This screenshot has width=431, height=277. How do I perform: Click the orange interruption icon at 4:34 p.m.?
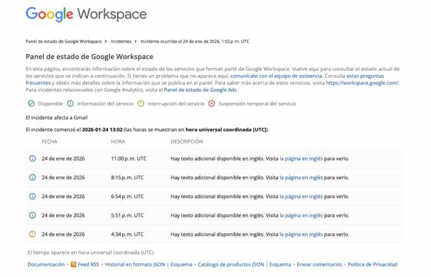32,234
